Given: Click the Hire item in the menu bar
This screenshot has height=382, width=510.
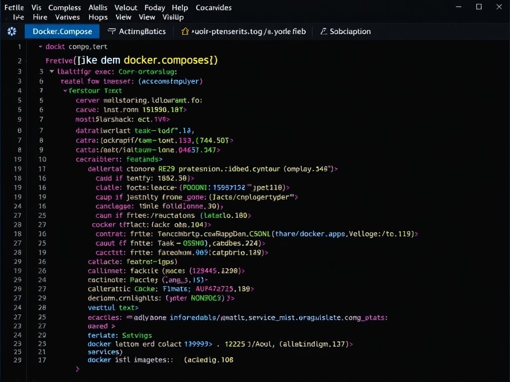Looking at the screenshot, I should [x=39, y=16].
